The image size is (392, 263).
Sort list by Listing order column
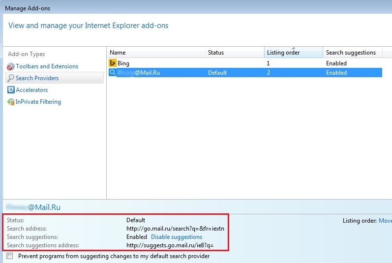[293, 53]
